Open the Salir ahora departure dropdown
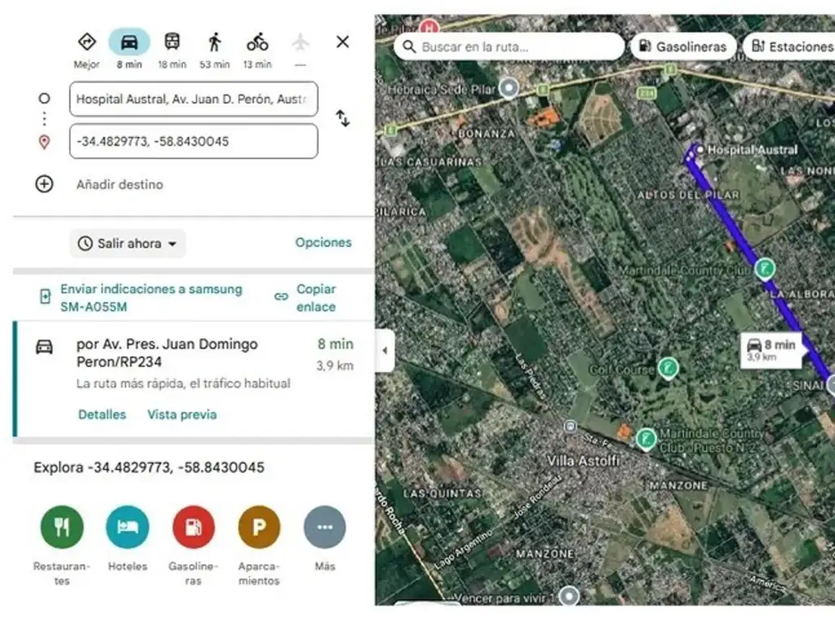 pyautogui.click(x=128, y=243)
